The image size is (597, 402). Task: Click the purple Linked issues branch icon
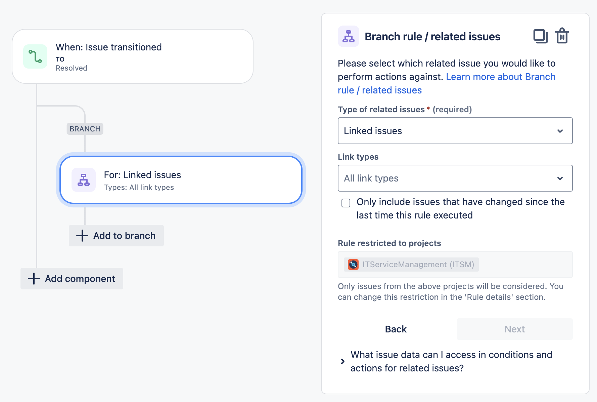click(84, 180)
